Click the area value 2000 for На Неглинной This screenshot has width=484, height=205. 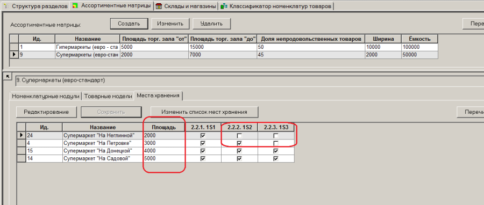(x=163, y=135)
